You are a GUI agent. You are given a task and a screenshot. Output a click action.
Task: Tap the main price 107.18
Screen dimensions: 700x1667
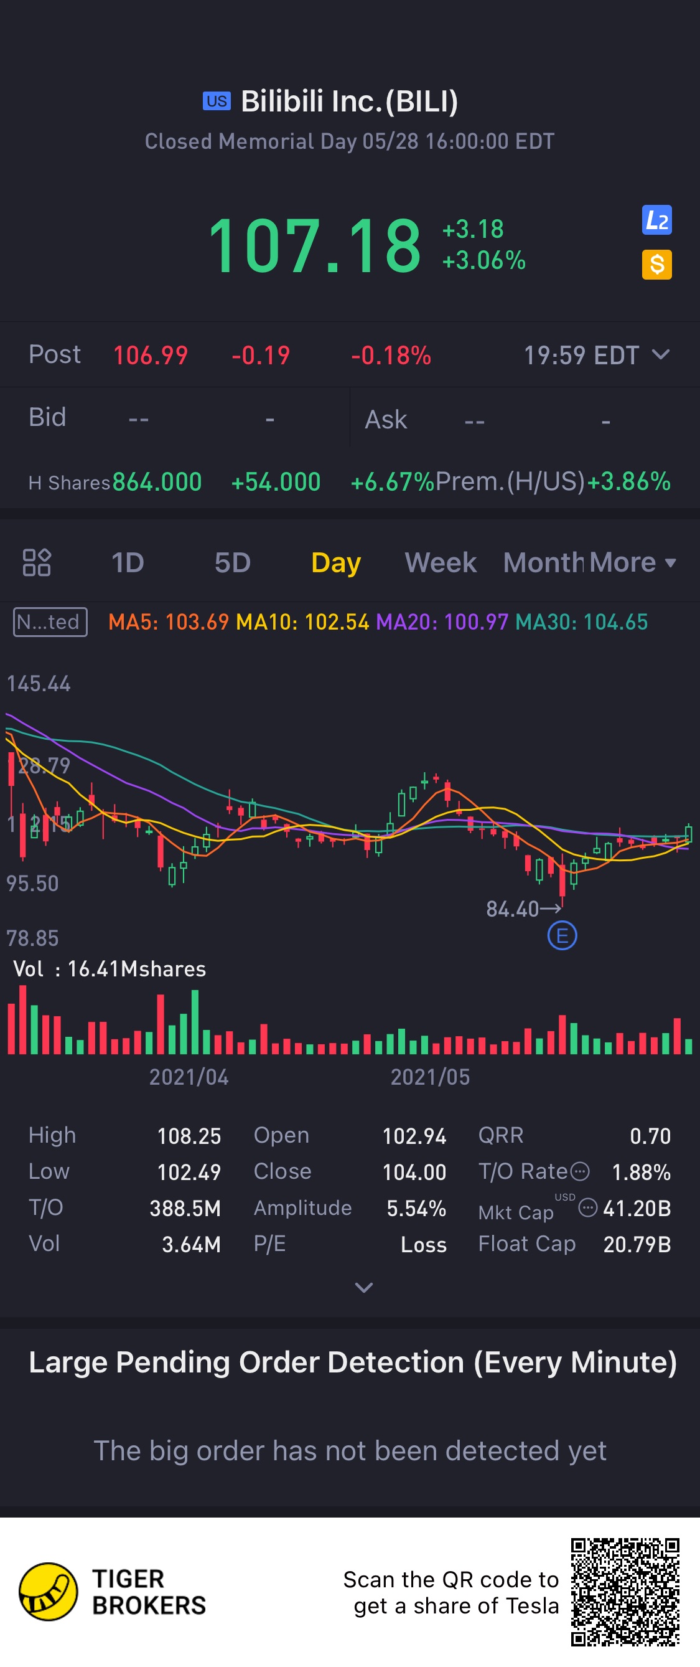314,245
